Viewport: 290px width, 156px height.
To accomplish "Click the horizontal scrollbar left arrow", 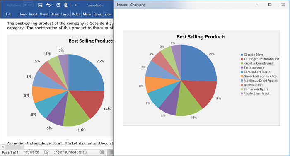I will point(3,147).
